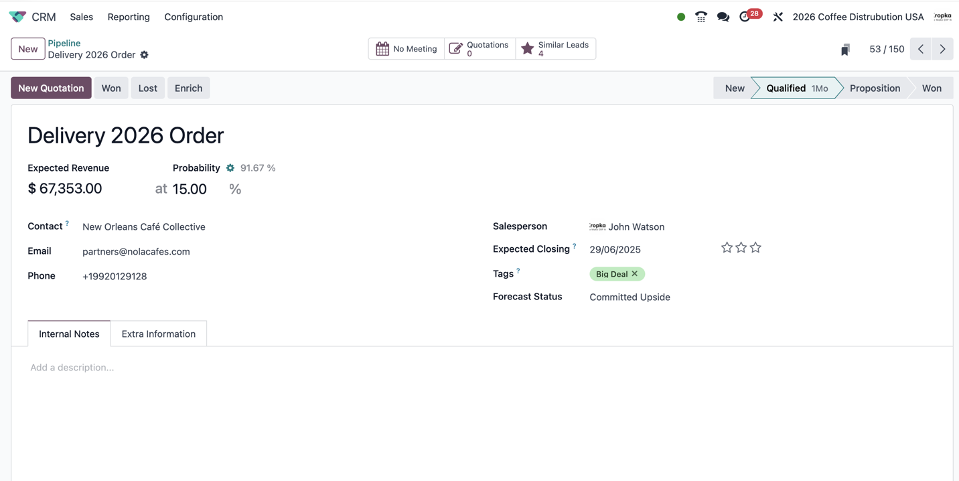Show Expected Closing help tooltip
Screen dimensions: 959x481
575,247
